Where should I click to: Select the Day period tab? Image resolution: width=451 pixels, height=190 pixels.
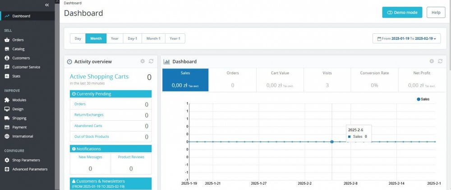pos(78,38)
